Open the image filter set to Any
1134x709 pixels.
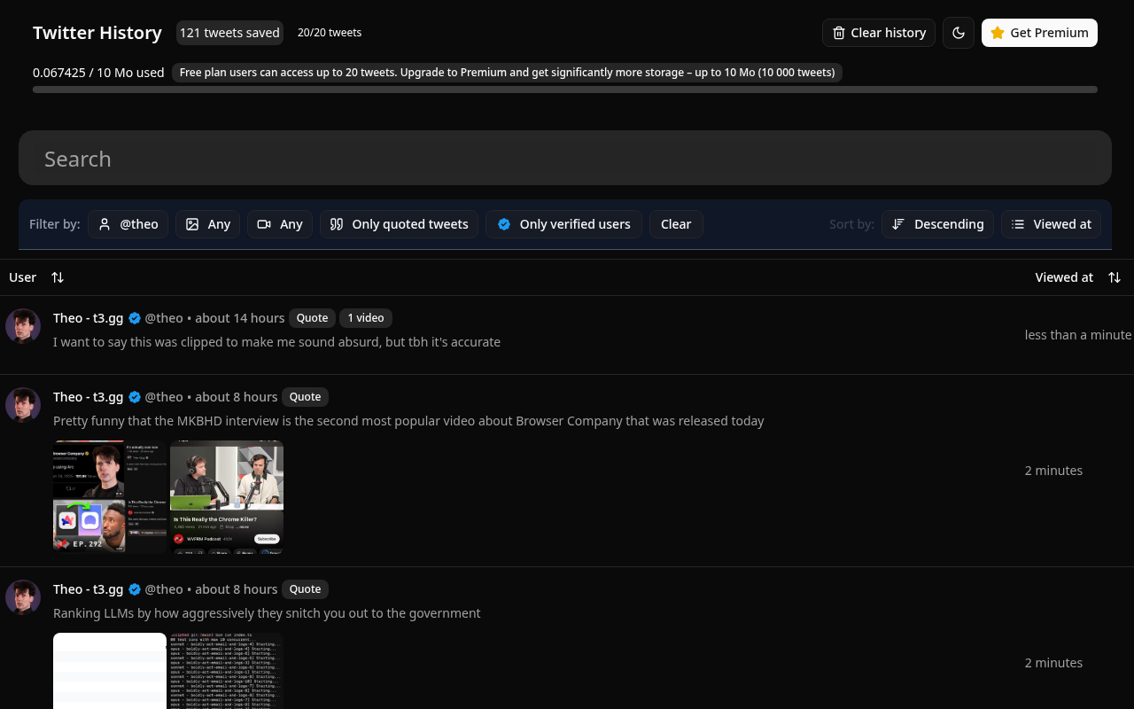(x=207, y=224)
